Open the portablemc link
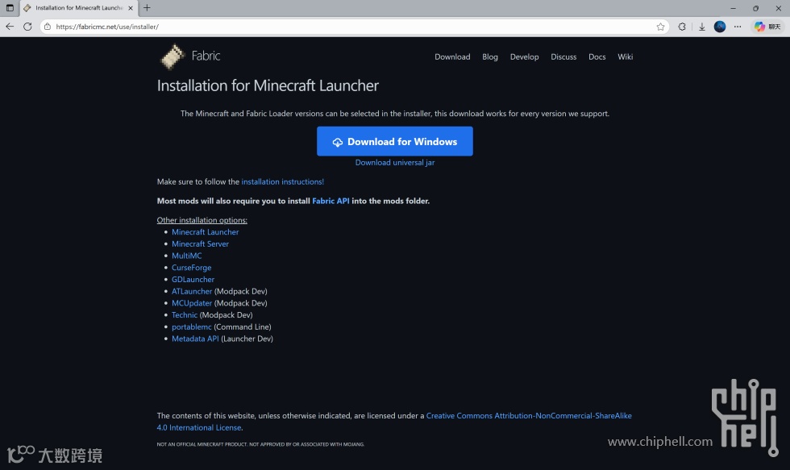Image resolution: width=790 pixels, height=470 pixels. pyautogui.click(x=192, y=327)
